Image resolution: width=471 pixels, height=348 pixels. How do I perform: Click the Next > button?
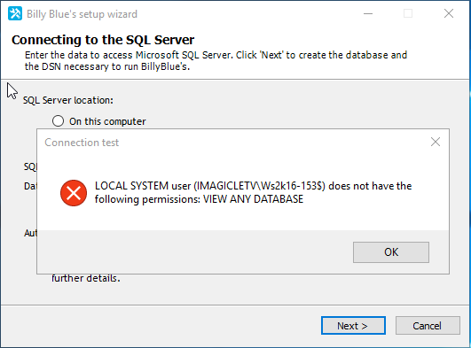coord(353,326)
